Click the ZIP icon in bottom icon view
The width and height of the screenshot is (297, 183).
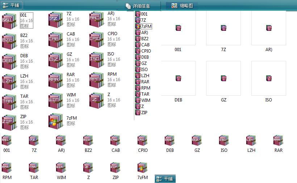pyautogui.click(x=115, y=168)
